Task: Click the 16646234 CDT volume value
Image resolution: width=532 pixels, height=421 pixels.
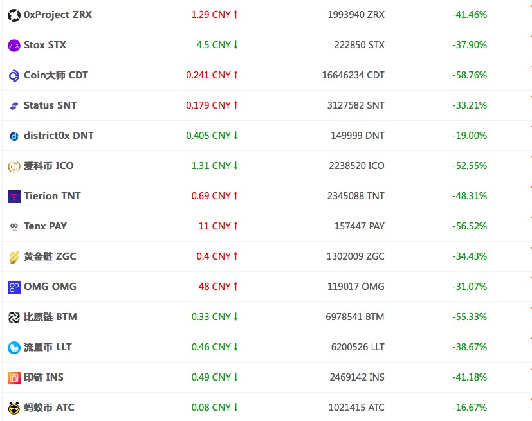Action: tap(353, 75)
